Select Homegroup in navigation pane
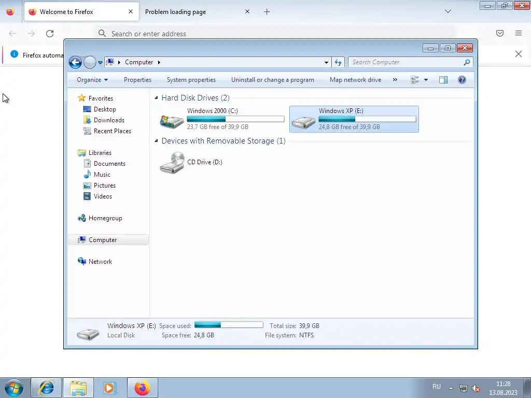The image size is (531, 398). pos(105,218)
